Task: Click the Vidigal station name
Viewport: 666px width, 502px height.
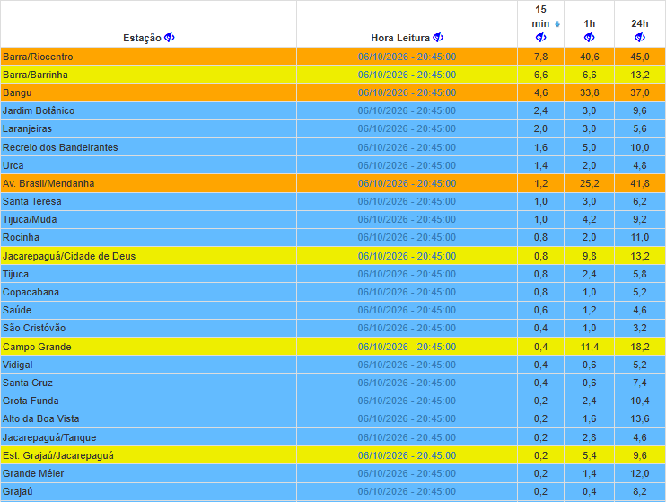Action: (x=17, y=365)
